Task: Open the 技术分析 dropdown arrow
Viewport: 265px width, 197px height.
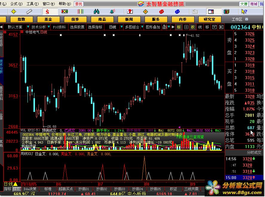Action: (x=49, y=27)
